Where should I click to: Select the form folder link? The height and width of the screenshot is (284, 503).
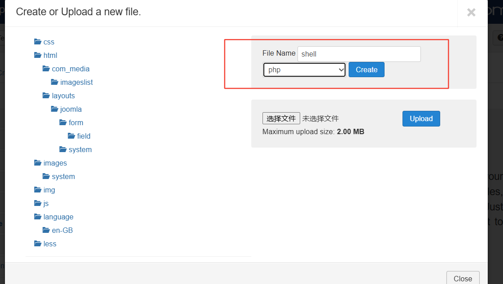click(x=76, y=123)
